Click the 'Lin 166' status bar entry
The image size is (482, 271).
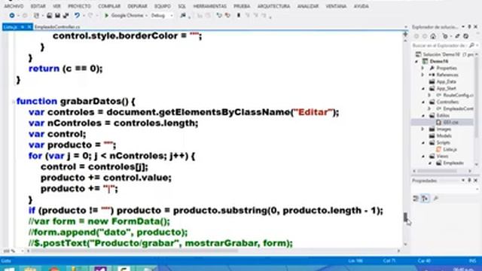coord(355,261)
